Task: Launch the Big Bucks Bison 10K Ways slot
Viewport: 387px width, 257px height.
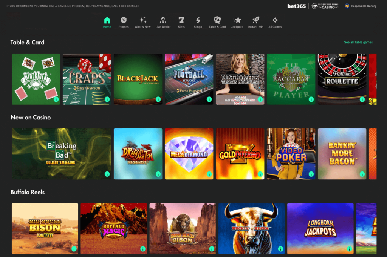Action: pyautogui.click(x=45, y=229)
